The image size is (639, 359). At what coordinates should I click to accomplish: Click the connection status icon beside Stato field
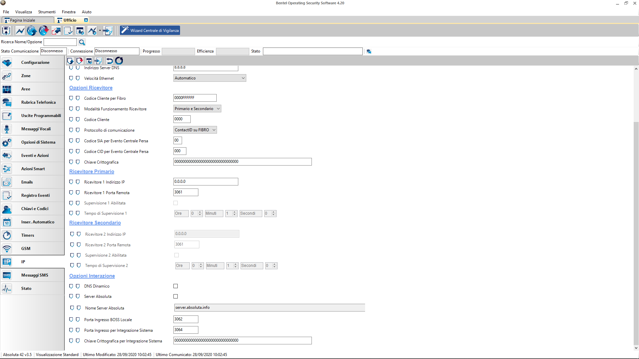[x=369, y=52]
